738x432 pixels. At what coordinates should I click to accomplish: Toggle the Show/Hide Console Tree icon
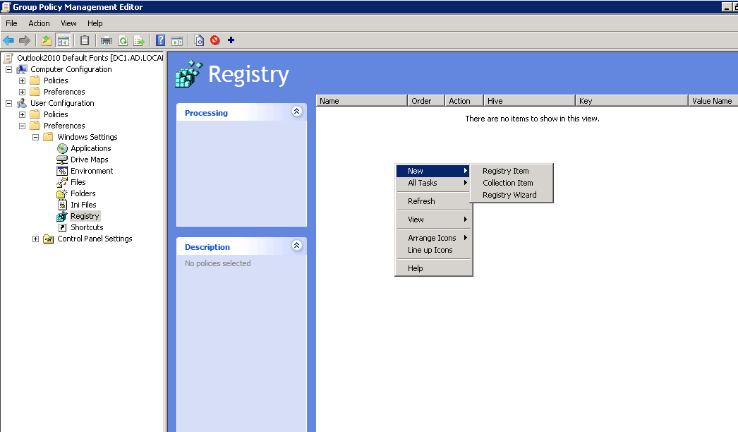[x=63, y=40]
